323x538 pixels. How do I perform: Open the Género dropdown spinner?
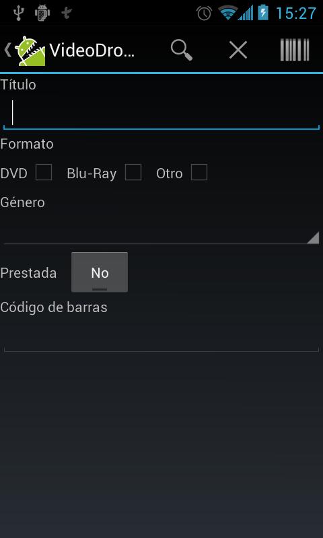(161, 229)
